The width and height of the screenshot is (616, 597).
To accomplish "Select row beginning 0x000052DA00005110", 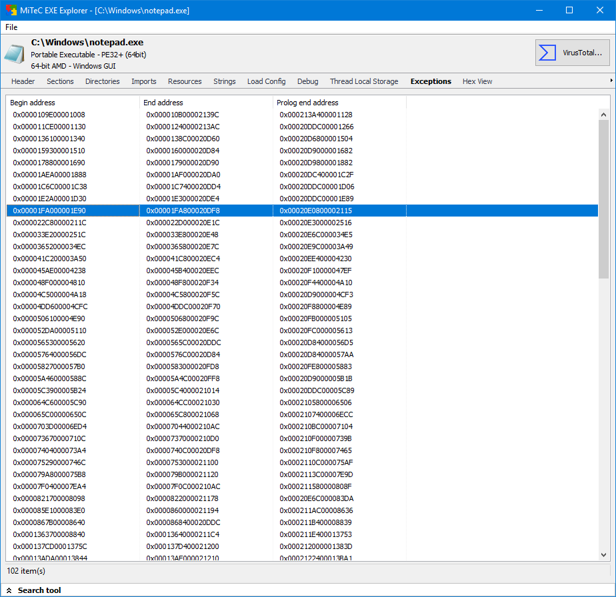I will (302, 330).
